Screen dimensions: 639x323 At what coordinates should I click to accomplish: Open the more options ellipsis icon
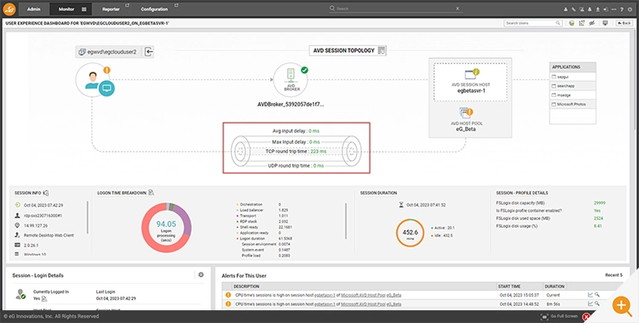614,9
